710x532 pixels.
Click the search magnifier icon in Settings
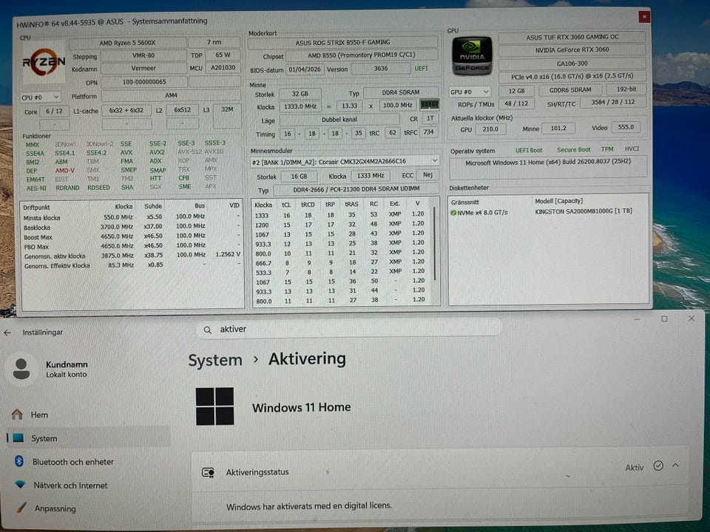[207, 329]
